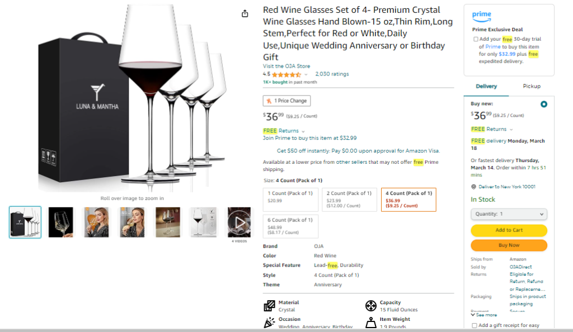Click the Capacity icon
The width and height of the screenshot is (573, 332).
point(370,306)
